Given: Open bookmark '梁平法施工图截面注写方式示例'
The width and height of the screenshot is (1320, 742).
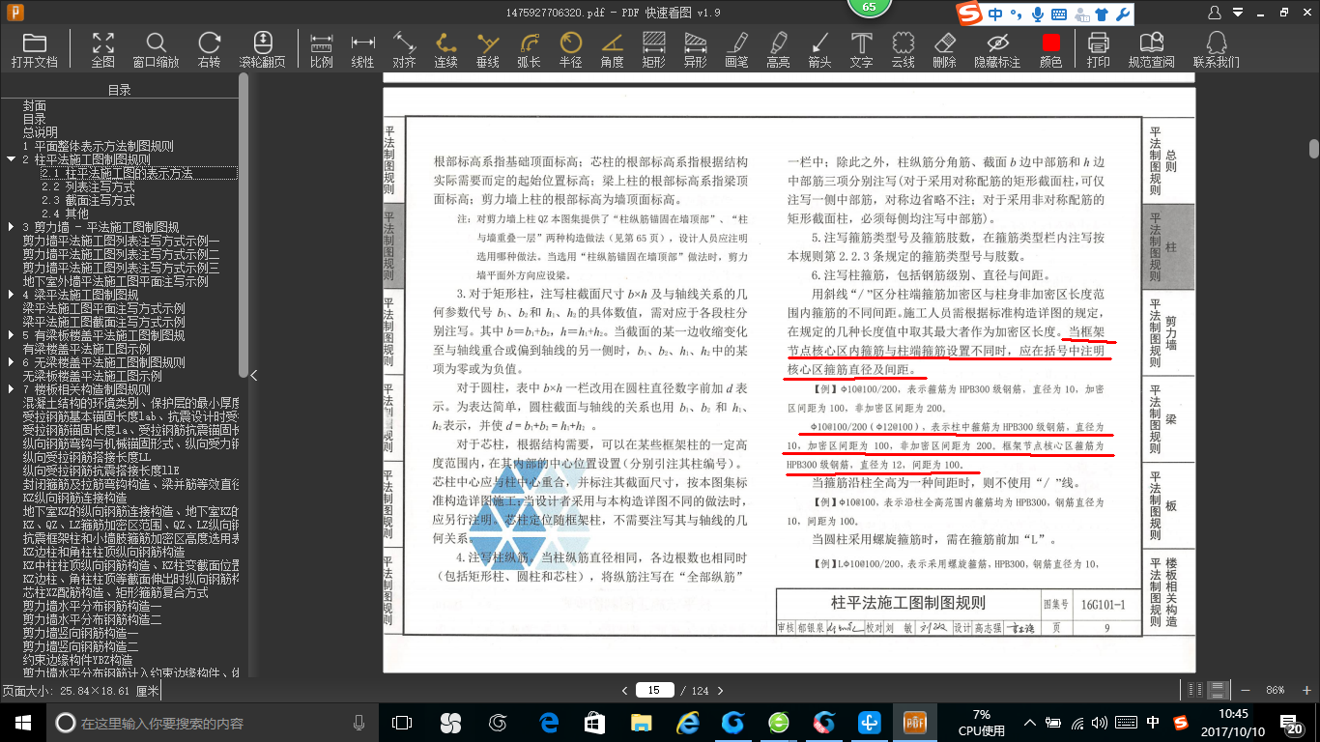Looking at the screenshot, I should point(103,322).
